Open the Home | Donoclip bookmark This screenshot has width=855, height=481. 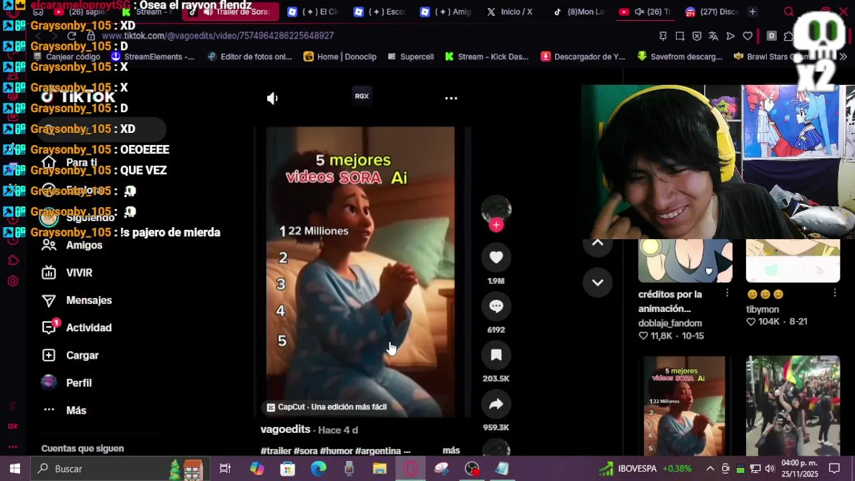click(x=340, y=57)
